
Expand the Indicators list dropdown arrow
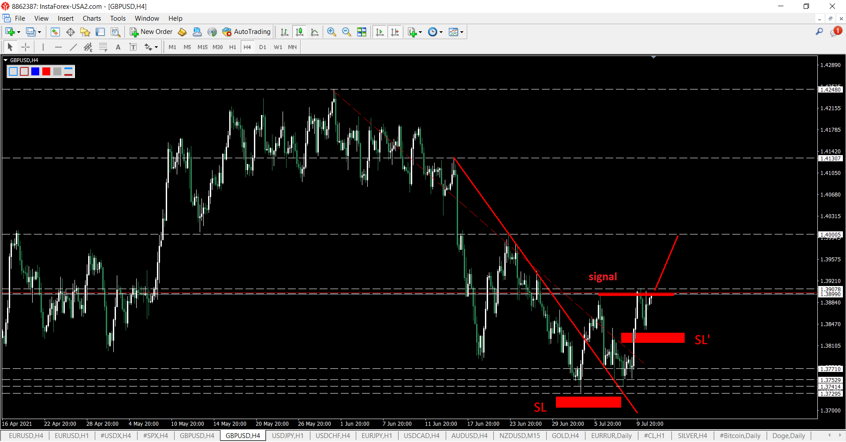(x=420, y=32)
